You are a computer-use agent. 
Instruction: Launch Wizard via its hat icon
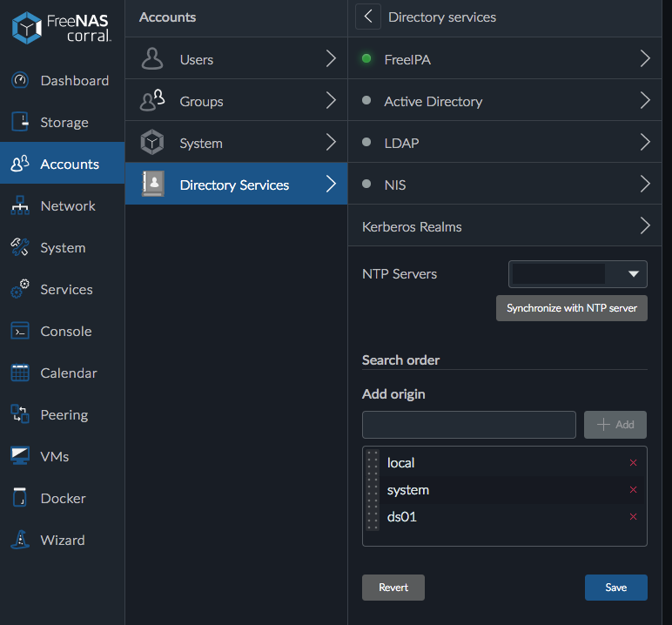coord(20,540)
